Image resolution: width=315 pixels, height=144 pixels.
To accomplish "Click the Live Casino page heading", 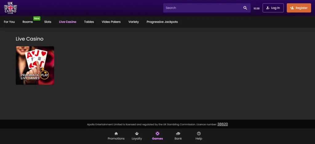I will tap(30, 39).
